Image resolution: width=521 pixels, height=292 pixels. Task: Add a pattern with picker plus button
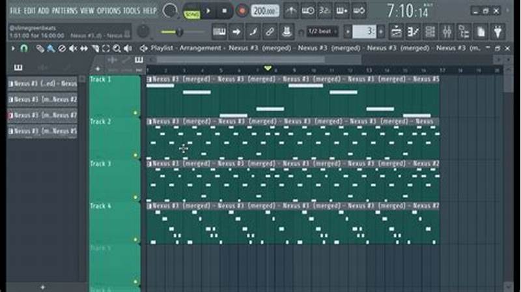pyautogui.click(x=42, y=287)
